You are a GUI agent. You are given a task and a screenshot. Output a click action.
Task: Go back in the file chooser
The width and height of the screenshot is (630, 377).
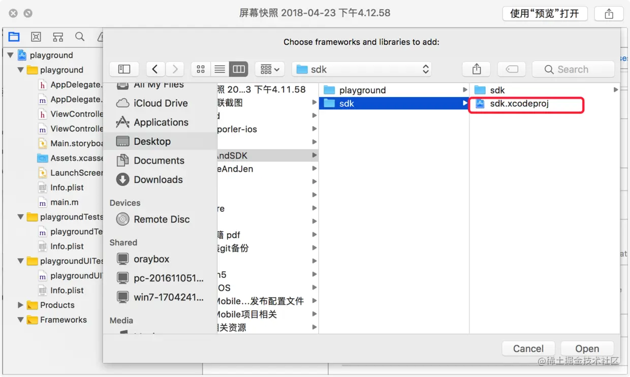click(x=155, y=69)
